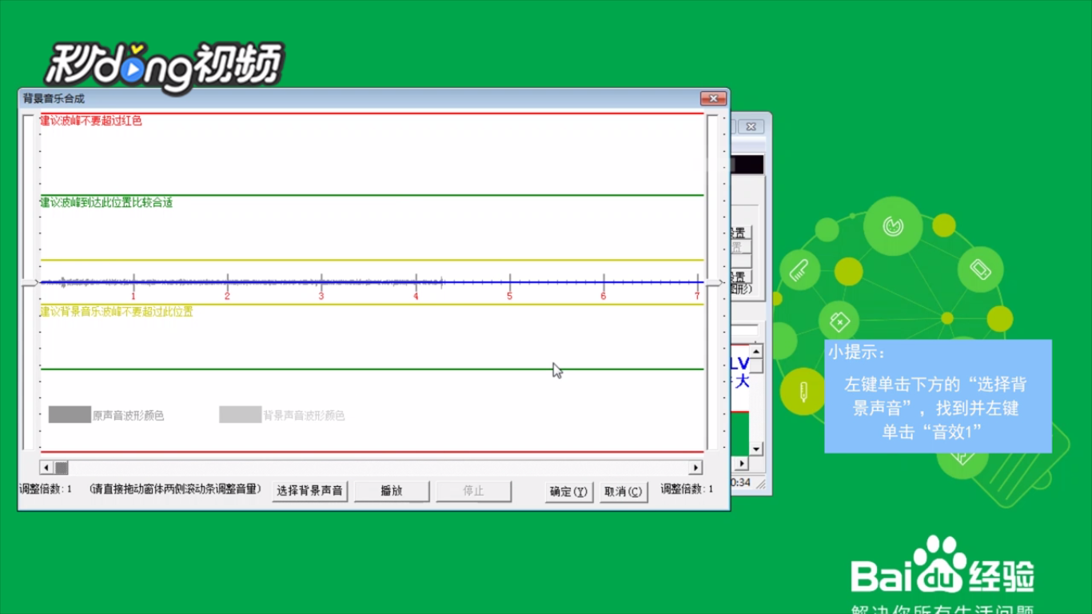Click the scroll-right arrow in the background window
Screen dimensions: 1092x614
pyautogui.click(x=742, y=463)
